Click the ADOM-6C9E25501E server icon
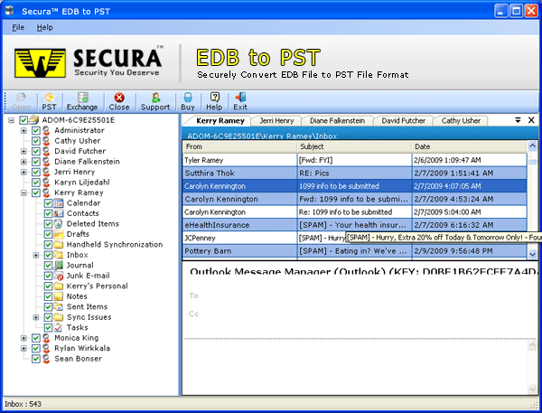The height and width of the screenshot is (413, 542). coord(34,120)
